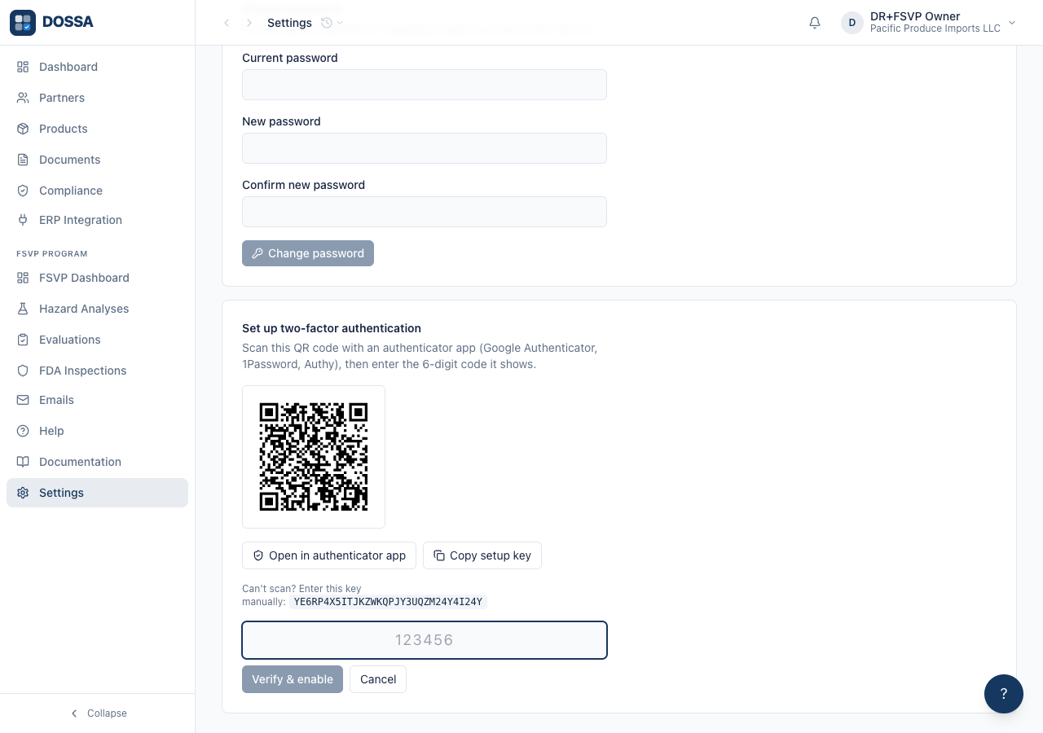Click the Documents file icon

point(23,160)
